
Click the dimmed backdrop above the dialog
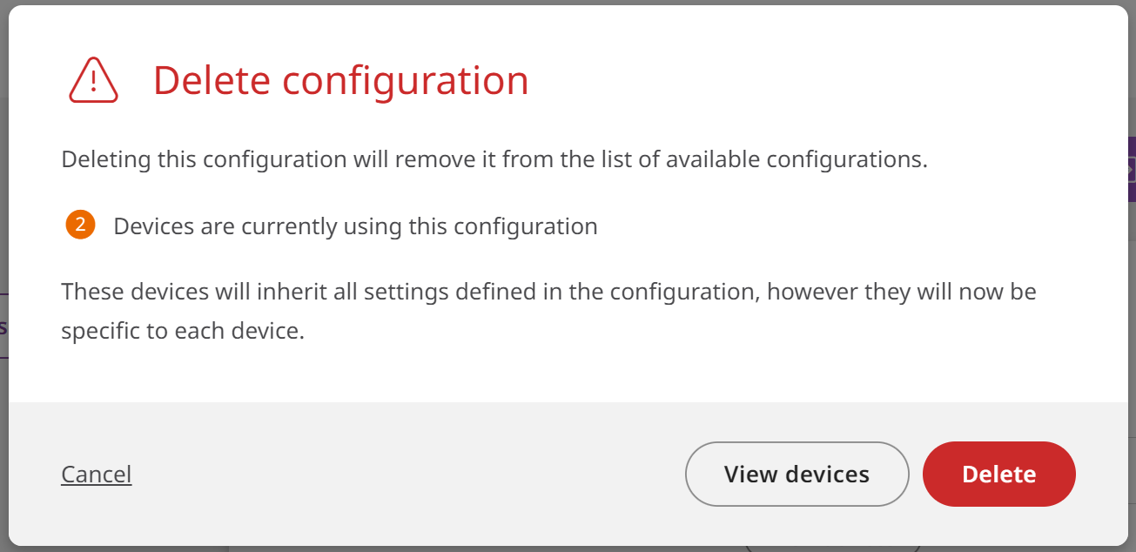566,3
